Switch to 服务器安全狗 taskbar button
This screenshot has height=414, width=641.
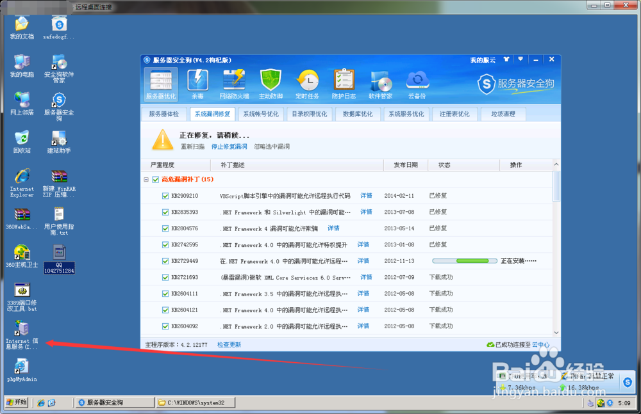point(114,402)
